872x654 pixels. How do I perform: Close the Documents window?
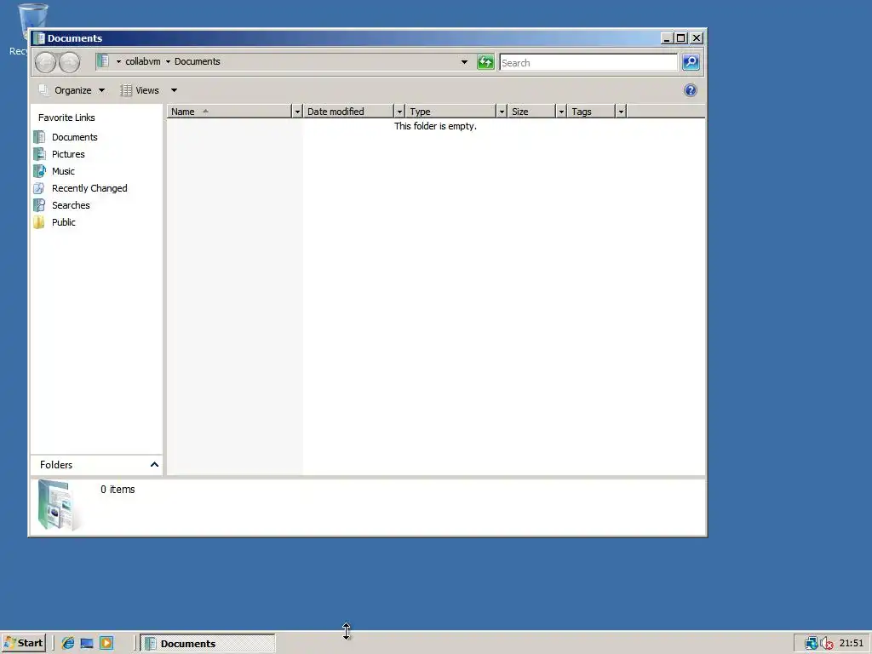click(x=697, y=38)
